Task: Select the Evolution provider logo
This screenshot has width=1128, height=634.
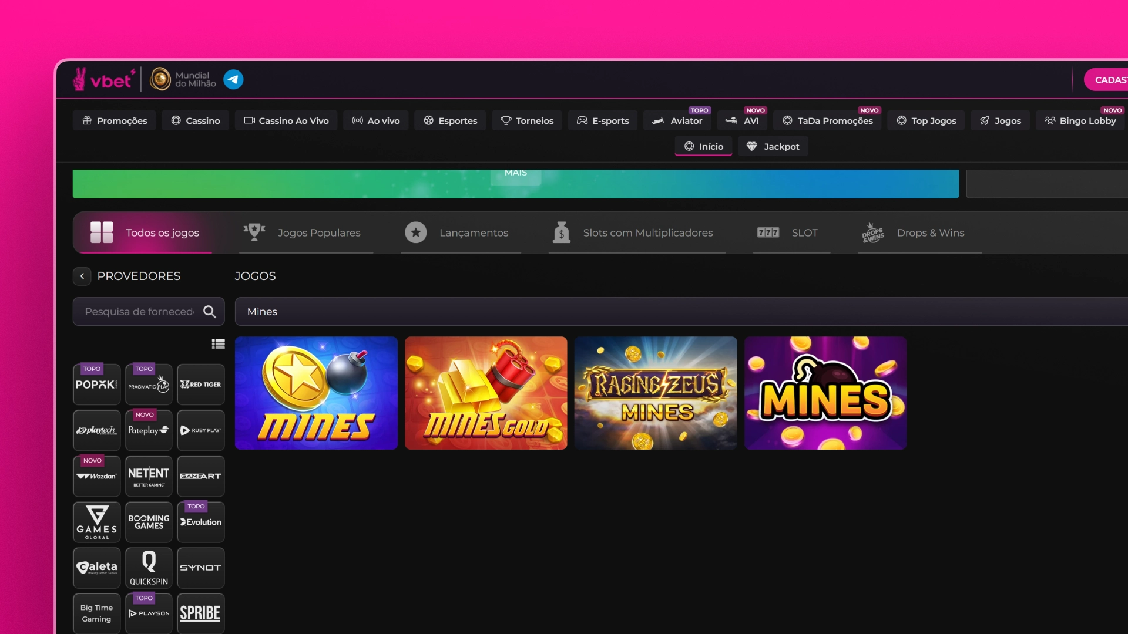Action: [x=200, y=522]
